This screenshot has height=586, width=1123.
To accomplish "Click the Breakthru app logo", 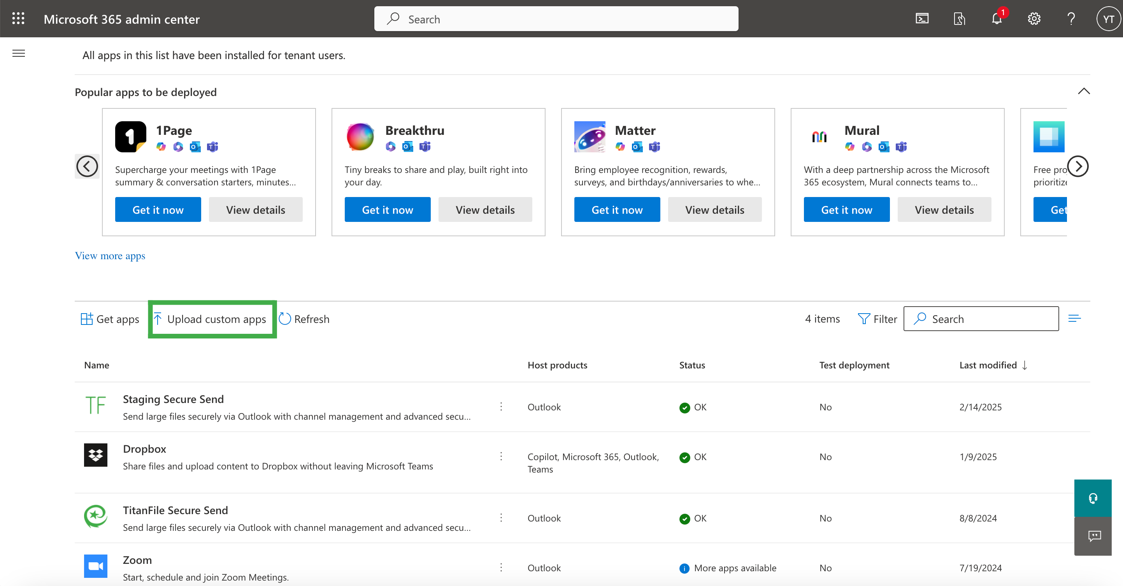I will click(x=360, y=136).
